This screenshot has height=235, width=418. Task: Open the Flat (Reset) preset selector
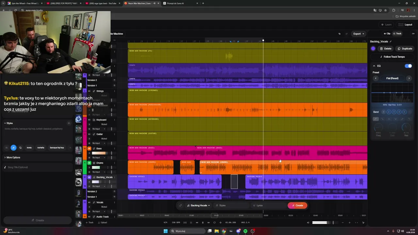[x=392, y=78]
